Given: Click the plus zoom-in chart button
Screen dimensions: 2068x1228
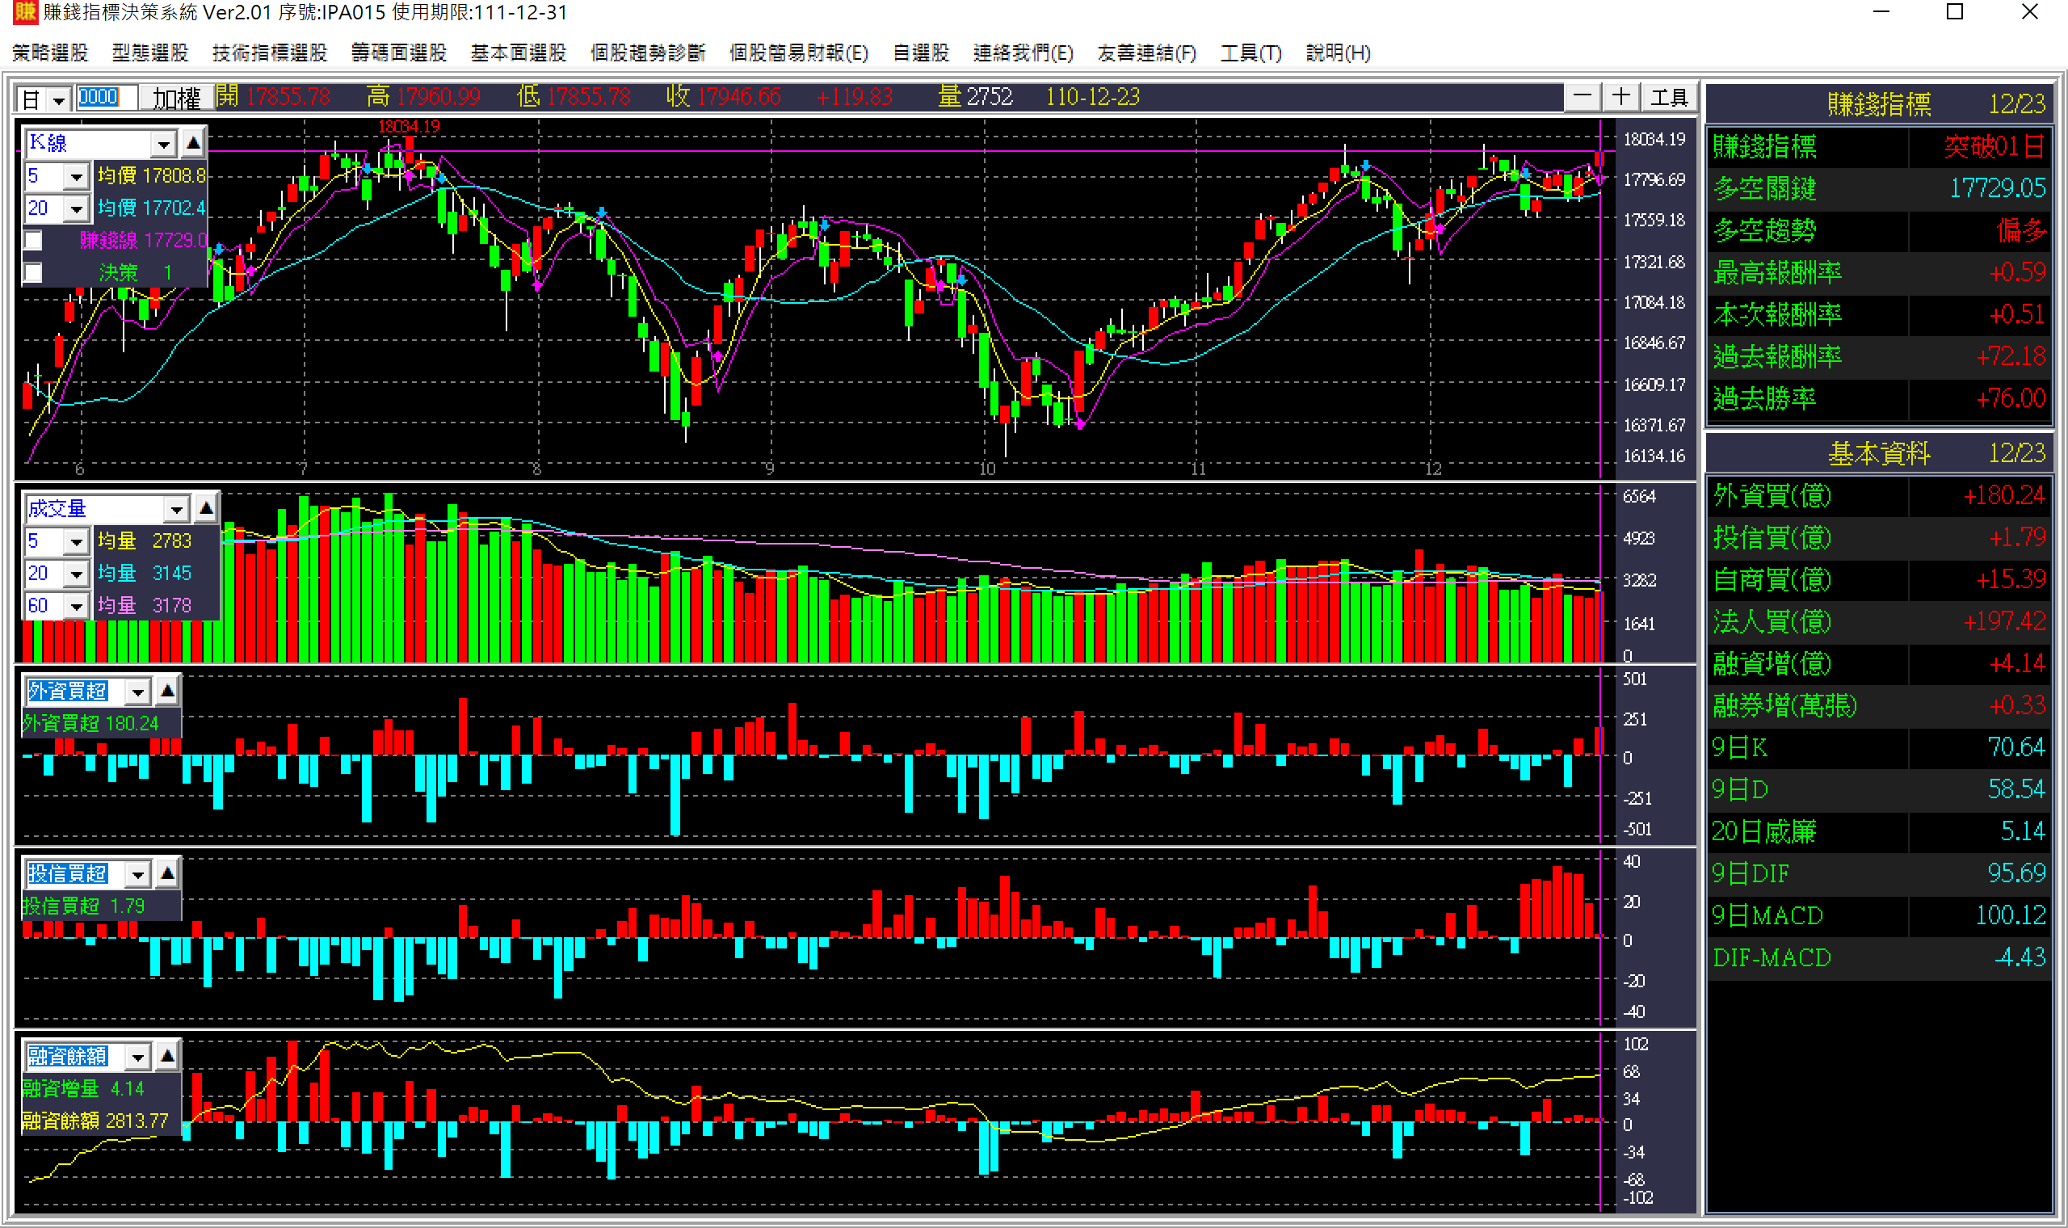Looking at the screenshot, I should point(1620,97).
